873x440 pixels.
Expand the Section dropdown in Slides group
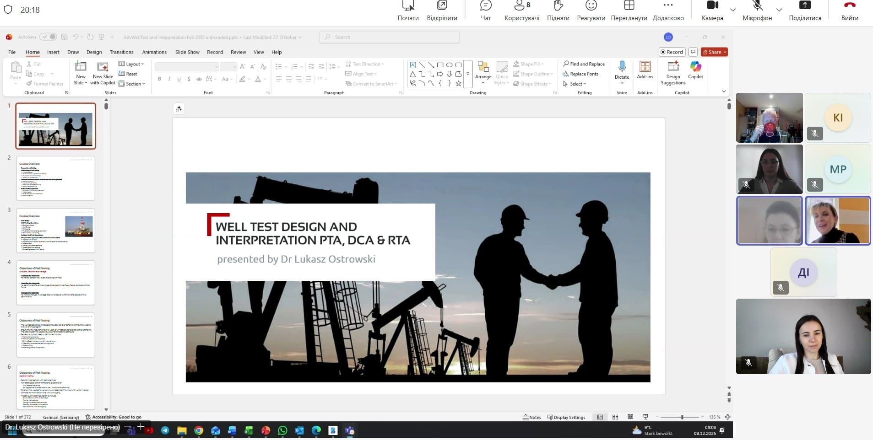132,84
